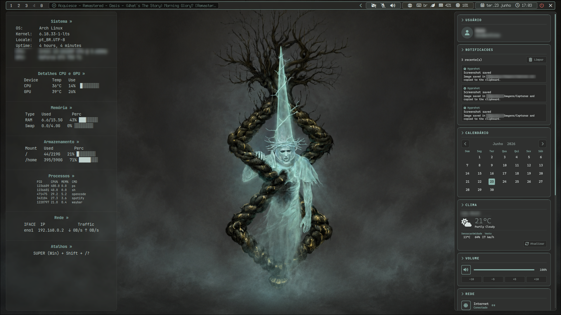Viewport: 561px width, 315px height.
Task: Click the partly cloudy weather icon
Action: [466, 223]
